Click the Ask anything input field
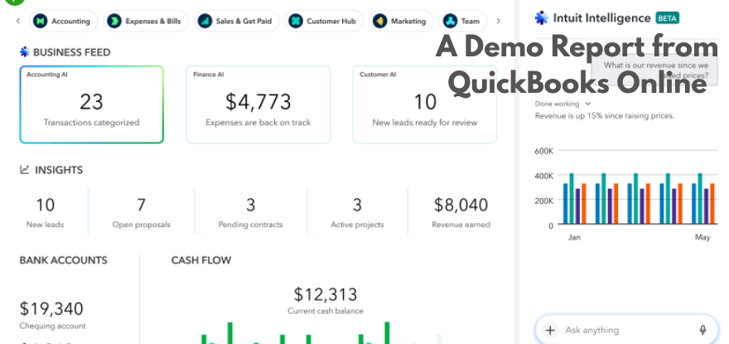The width and height of the screenshot is (729, 344). click(x=626, y=330)
